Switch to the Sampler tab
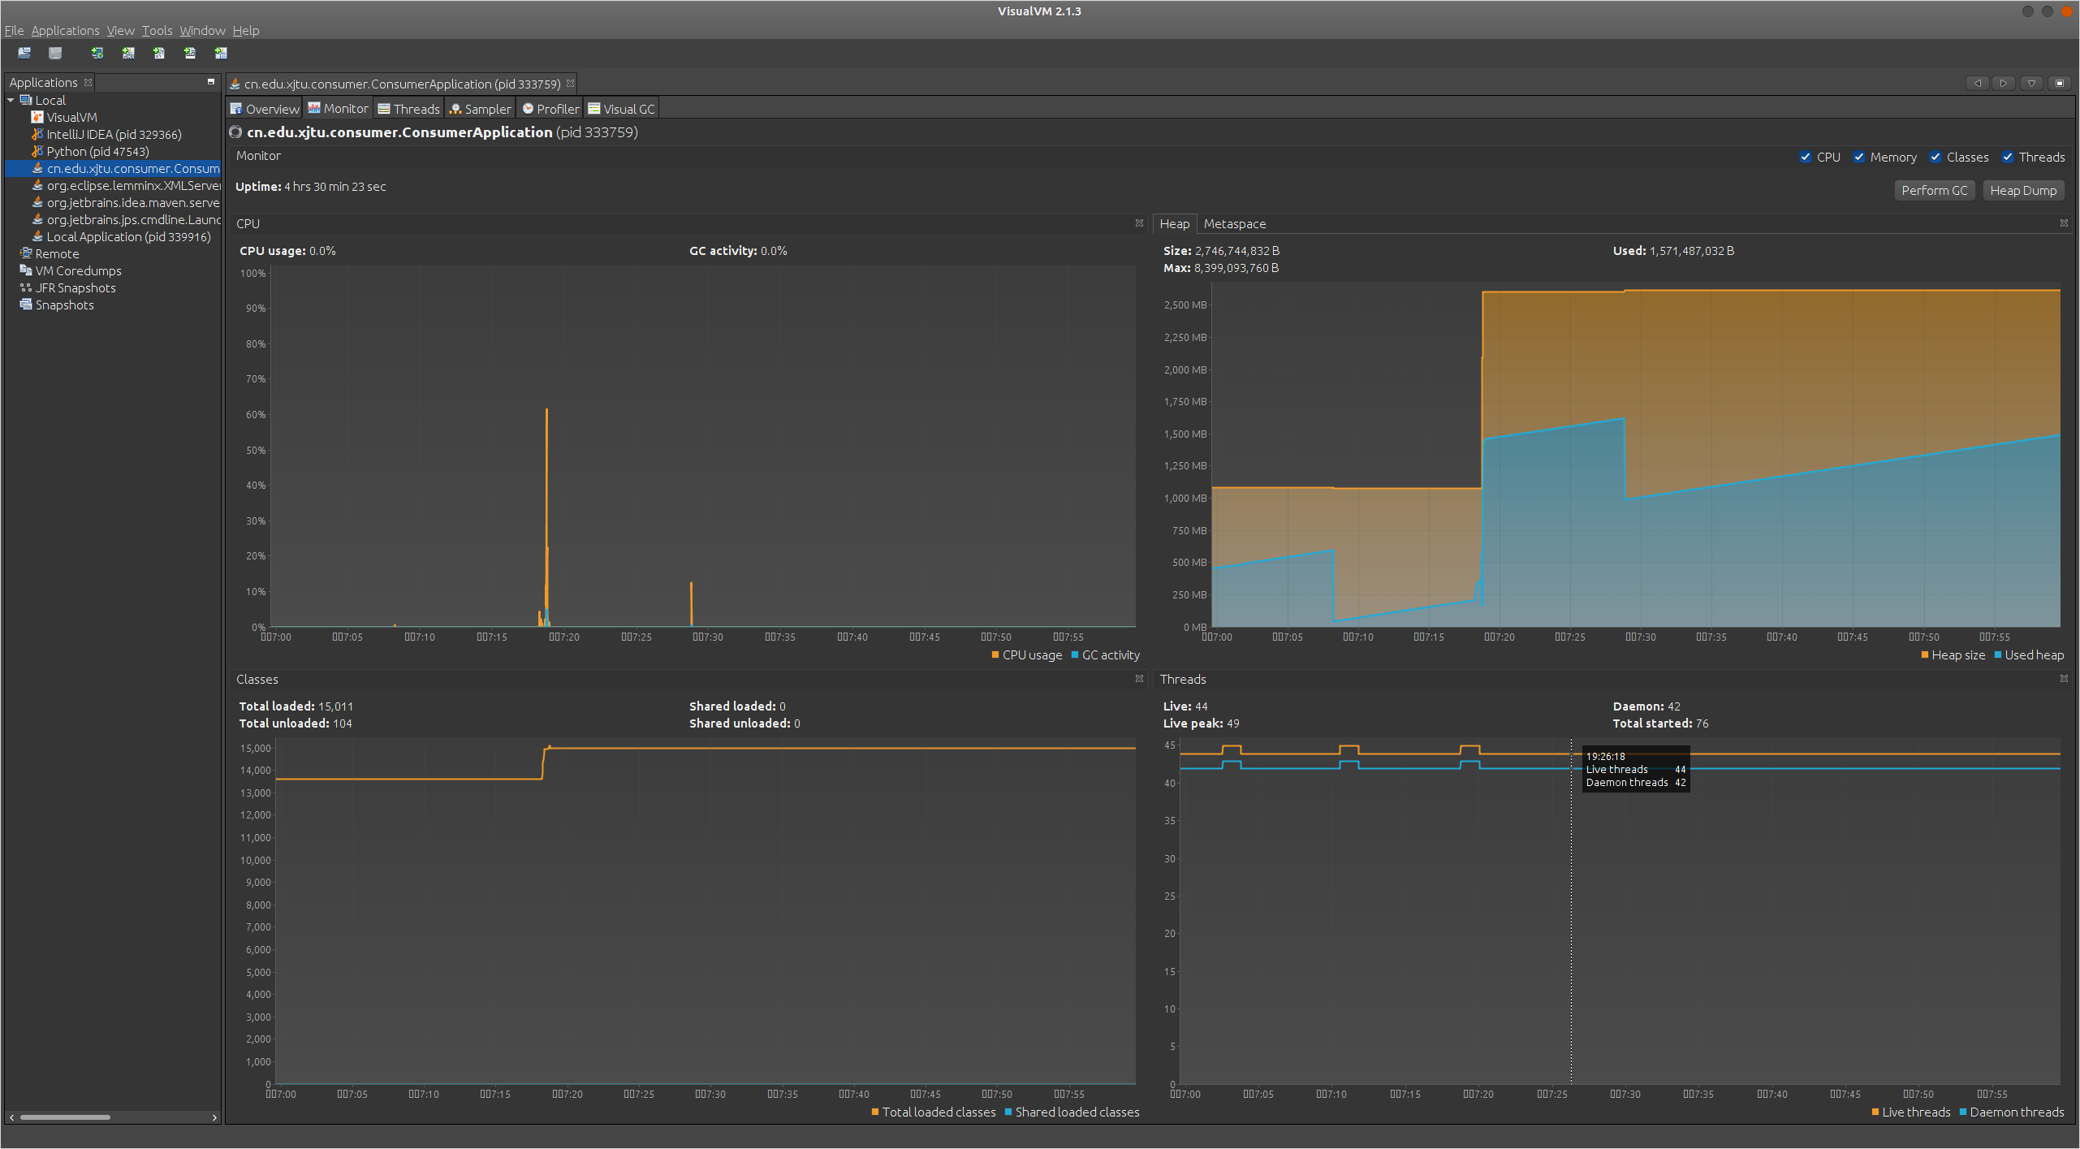 pos(480,109)
